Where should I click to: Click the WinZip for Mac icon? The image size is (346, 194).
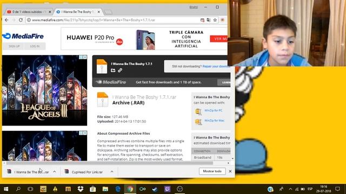tap(198, 121)
